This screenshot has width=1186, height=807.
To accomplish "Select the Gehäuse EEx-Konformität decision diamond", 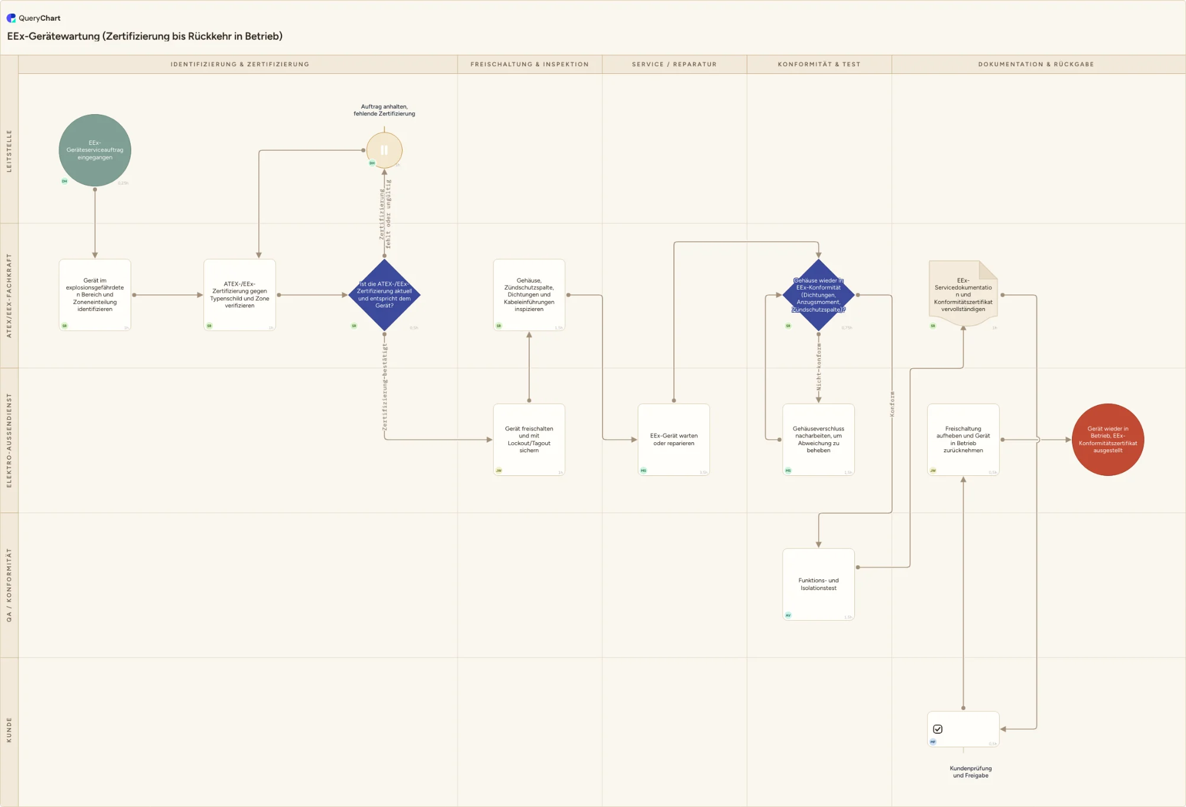I will [x=819, y=295].
